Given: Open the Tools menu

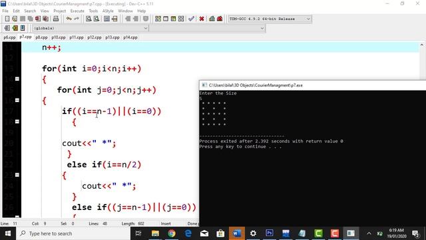Looking at the screenshot, I should 93,11.
